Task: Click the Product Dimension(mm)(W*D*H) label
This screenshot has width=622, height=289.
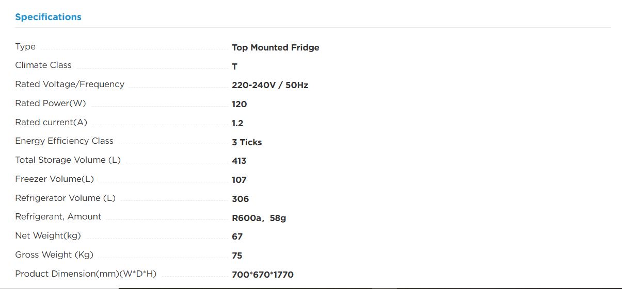Action: tap(86, 274)
